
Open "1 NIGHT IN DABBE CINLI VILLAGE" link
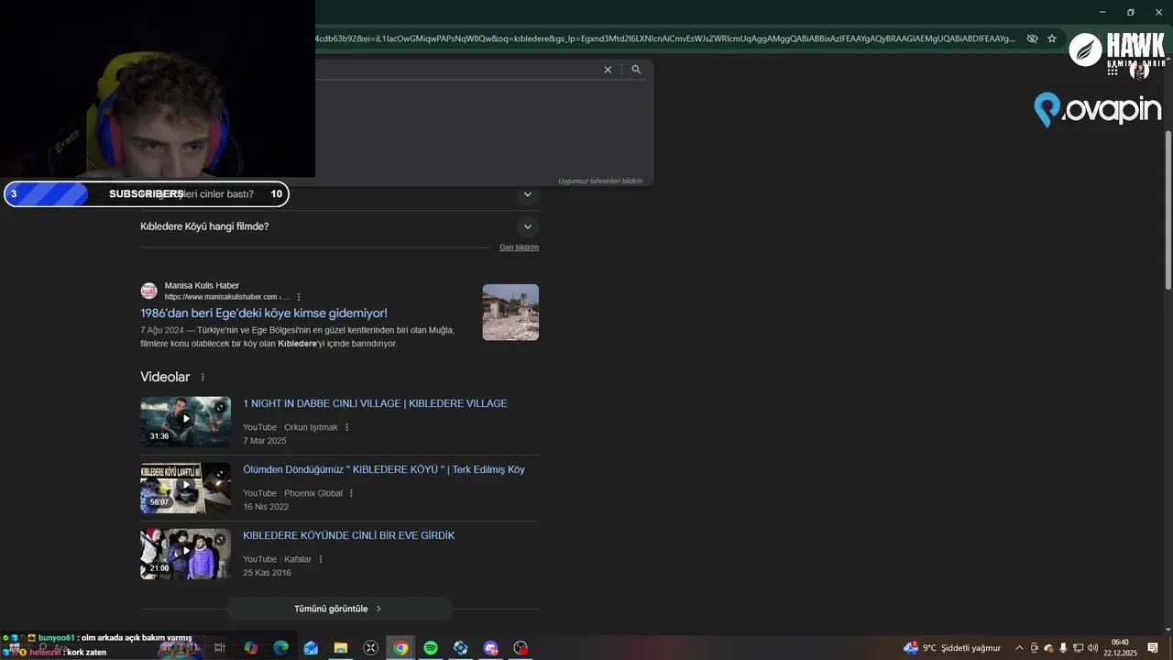point(375,403)
